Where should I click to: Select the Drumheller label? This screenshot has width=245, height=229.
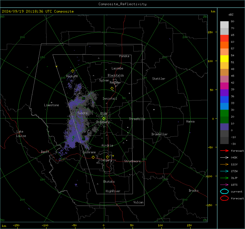click(160, 134)
